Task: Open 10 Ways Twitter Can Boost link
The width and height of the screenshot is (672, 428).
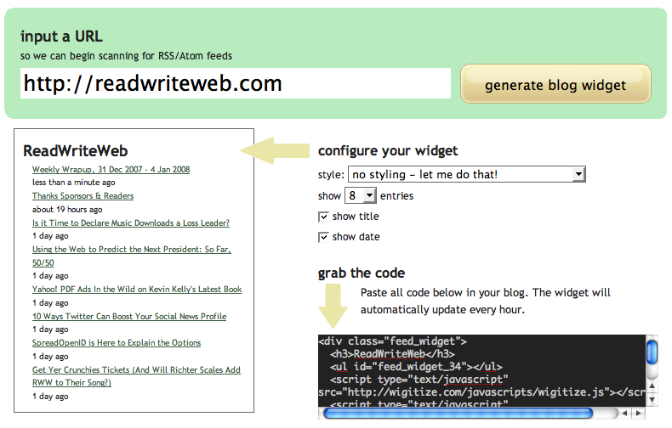Action: [x=129, y=316]
